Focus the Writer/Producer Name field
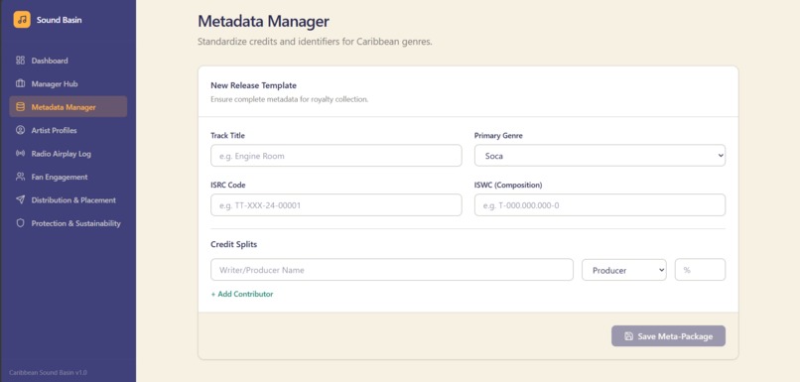Viewport: 800px width, 382px height. pyautogui.click(x=392, y=270)
